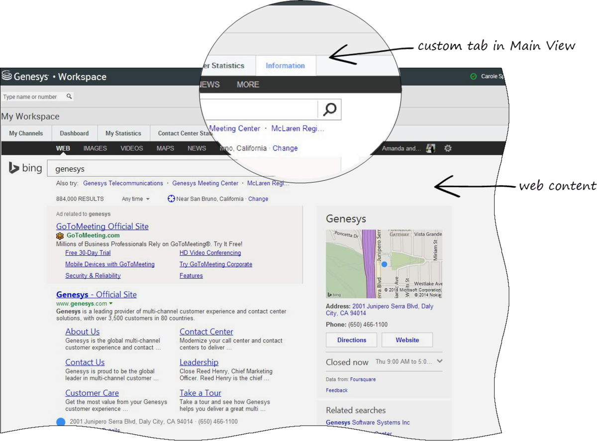Select the WEB search category
597x441 pixels.
63,148
